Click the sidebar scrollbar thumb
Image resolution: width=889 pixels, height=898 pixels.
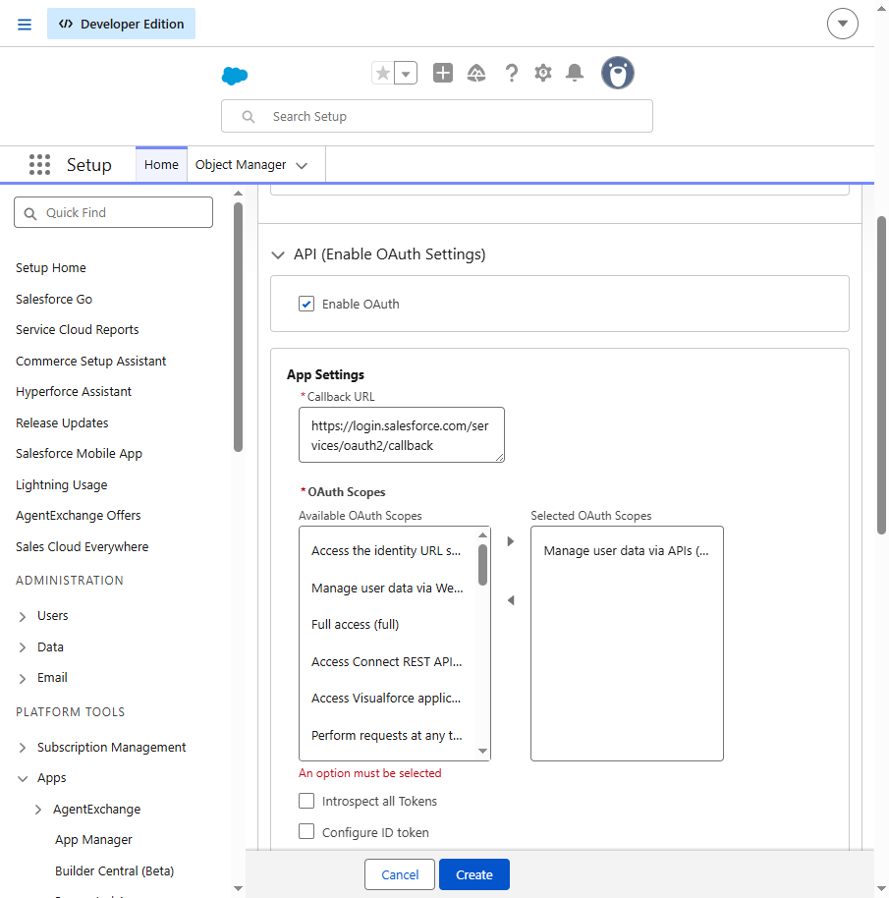click(238, 327)
